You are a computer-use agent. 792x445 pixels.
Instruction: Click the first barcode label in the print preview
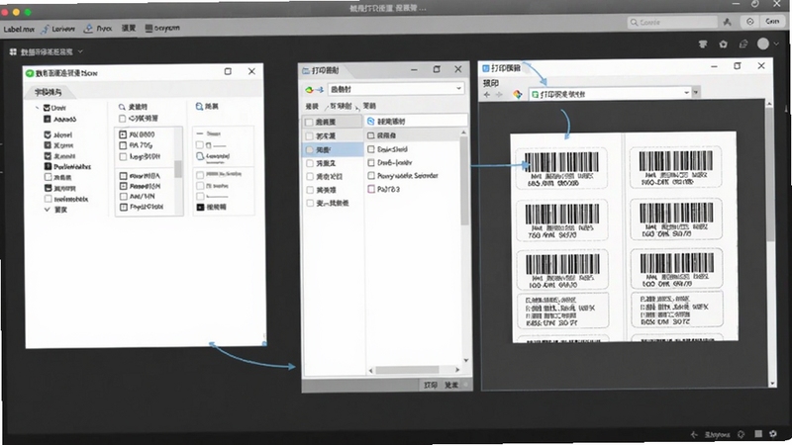[x=561, y=168]
